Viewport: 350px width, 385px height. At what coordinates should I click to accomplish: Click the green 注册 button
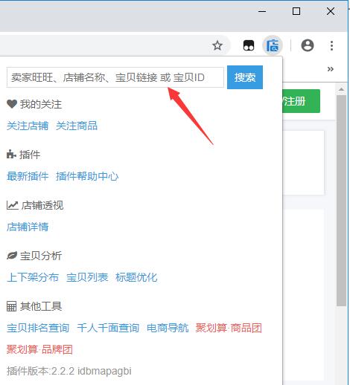(301, 101)
